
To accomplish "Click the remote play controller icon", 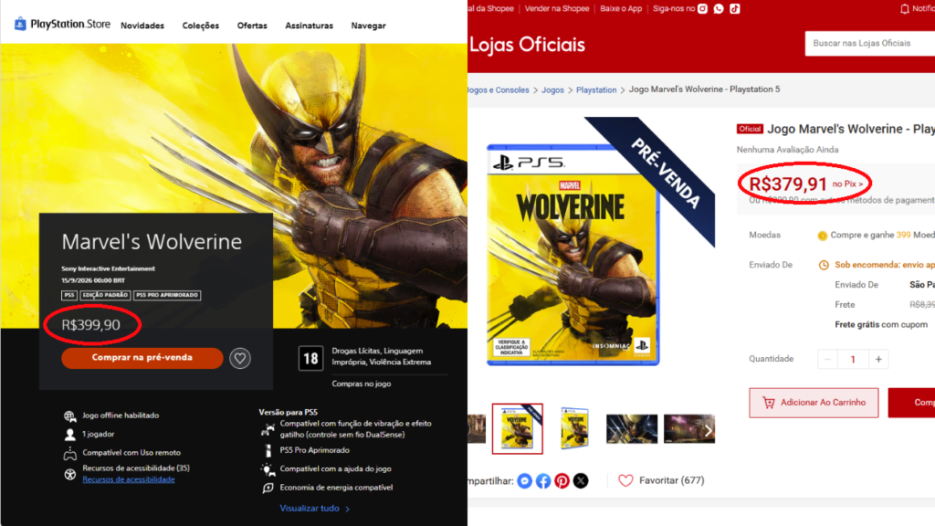I will pyautogui.click(x=69, y=453).
